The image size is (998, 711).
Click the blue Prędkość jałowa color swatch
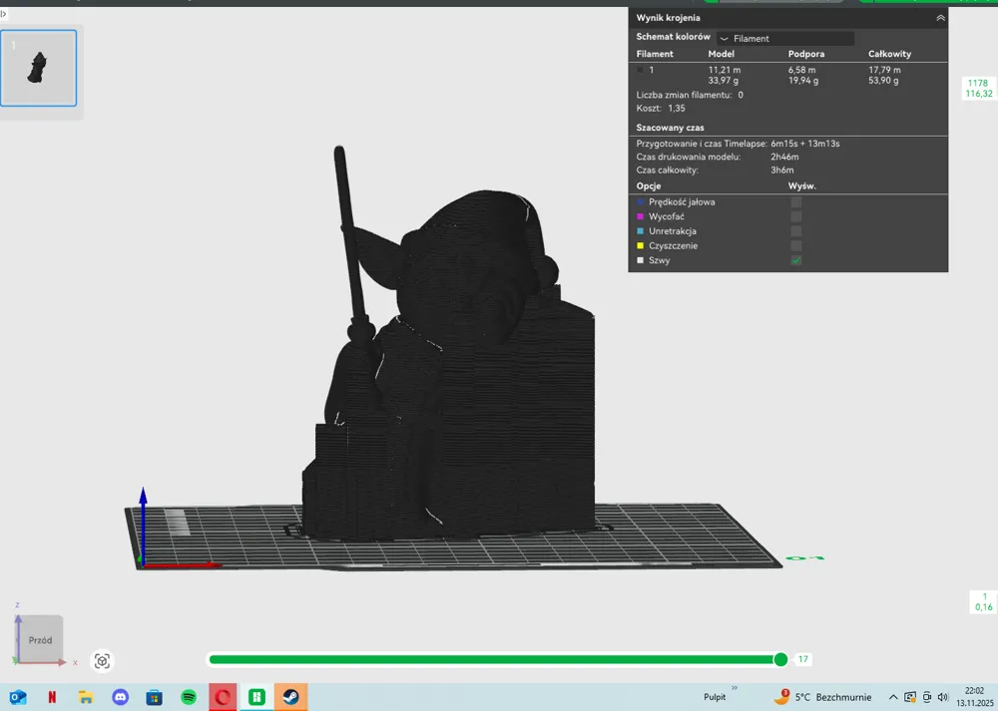(x=641, y=202)
